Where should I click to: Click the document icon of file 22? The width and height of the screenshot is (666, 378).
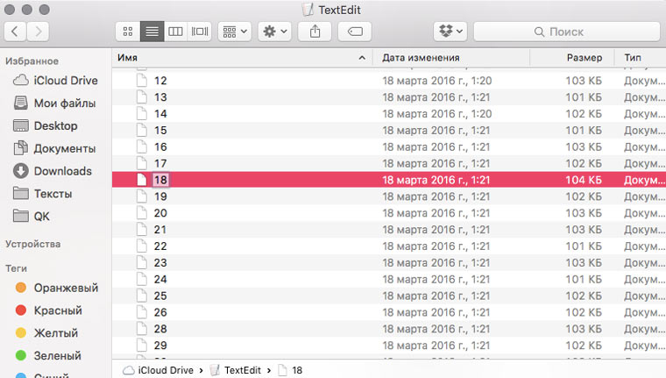142,246
